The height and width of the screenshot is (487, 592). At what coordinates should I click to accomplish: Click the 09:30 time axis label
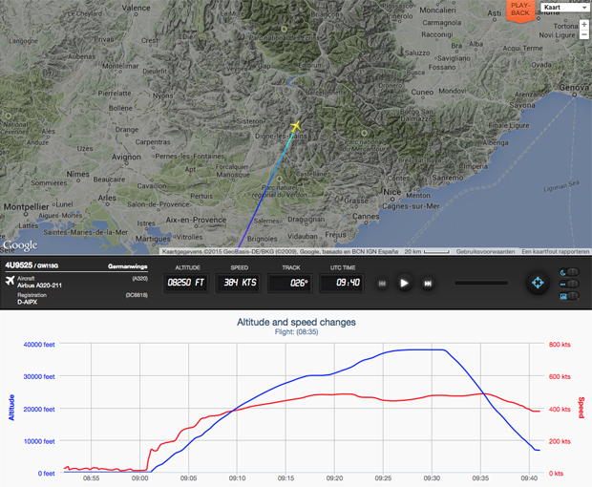432,478
